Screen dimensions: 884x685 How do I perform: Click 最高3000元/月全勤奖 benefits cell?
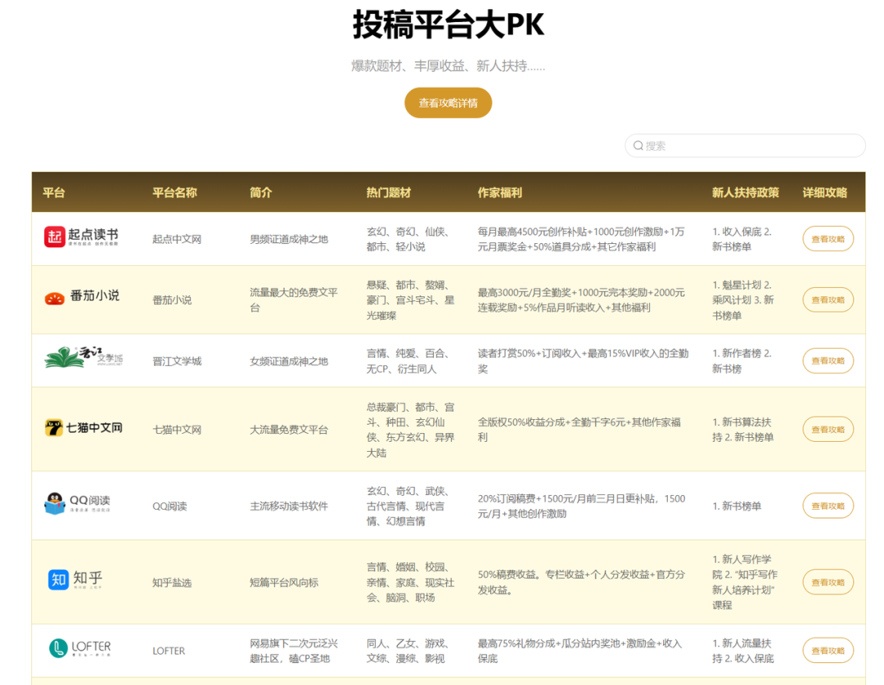coord(581,300)
